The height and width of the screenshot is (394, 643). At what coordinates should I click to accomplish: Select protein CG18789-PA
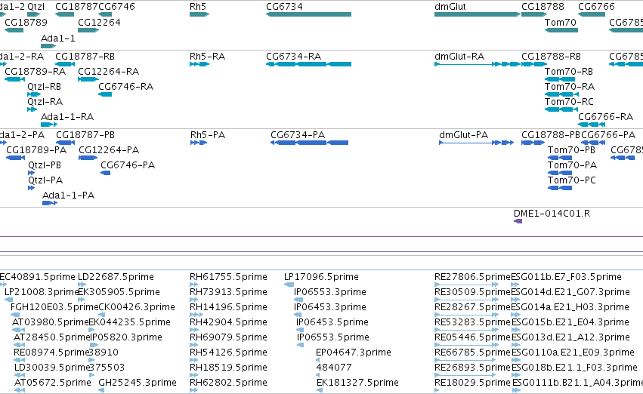click(36, 150)
